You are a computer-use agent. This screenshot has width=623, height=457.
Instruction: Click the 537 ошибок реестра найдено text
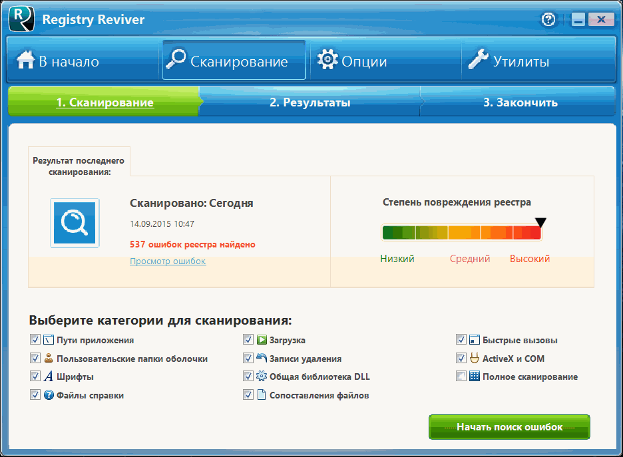pos(193,244)
